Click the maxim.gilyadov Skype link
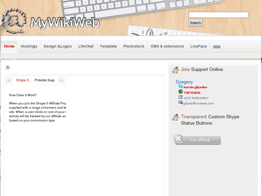262x196 pixels. point(195,87)
